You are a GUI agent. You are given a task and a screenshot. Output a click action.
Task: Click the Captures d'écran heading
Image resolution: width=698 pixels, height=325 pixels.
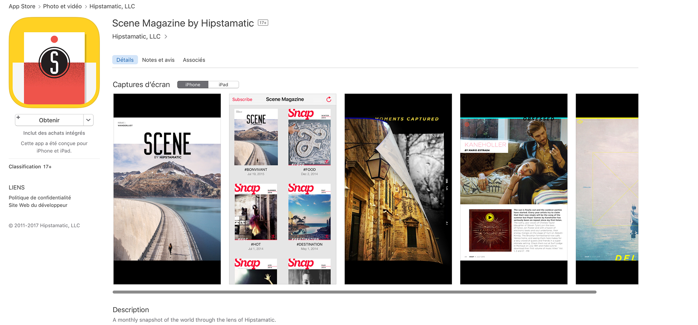[141, 84]
